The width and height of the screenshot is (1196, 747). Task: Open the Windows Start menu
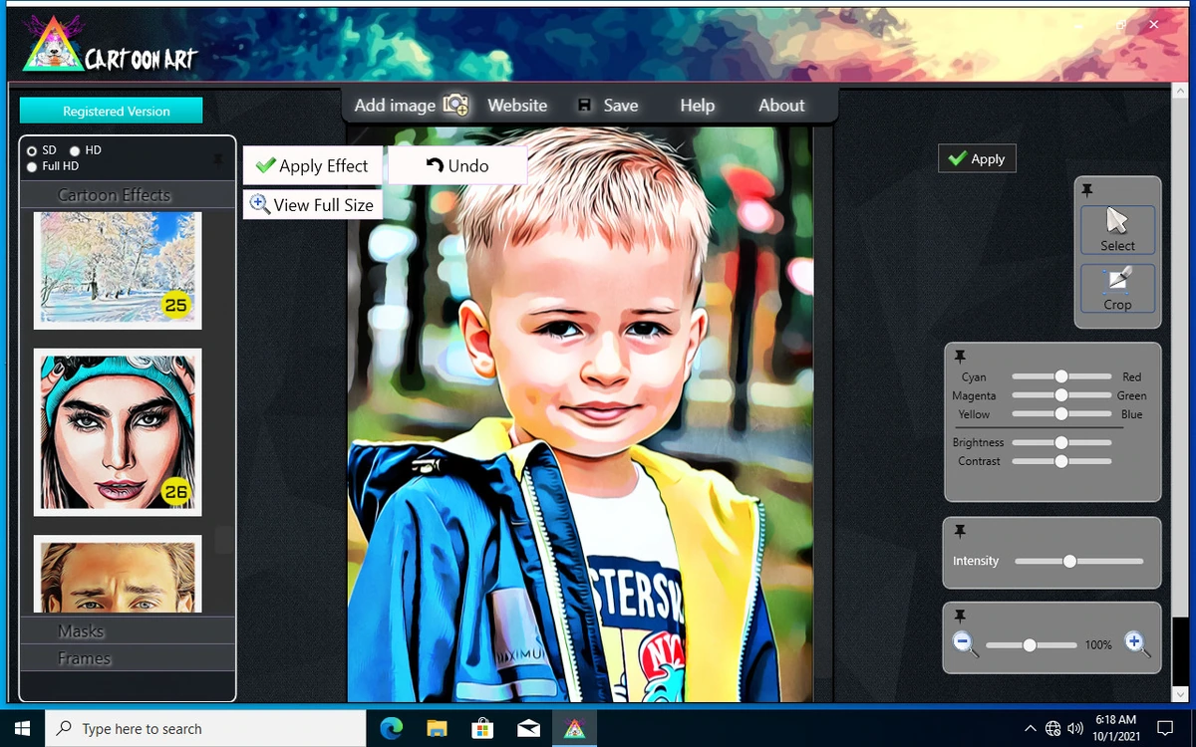point(23,728)
